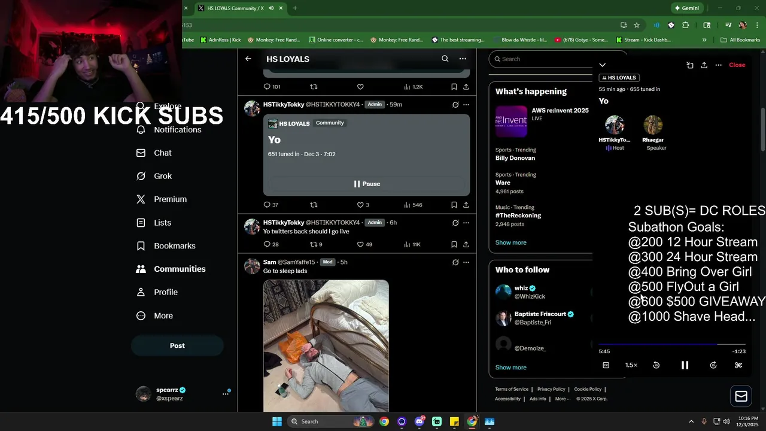
Task: View 11K views analytics of the post
Action: coord(412,244)
